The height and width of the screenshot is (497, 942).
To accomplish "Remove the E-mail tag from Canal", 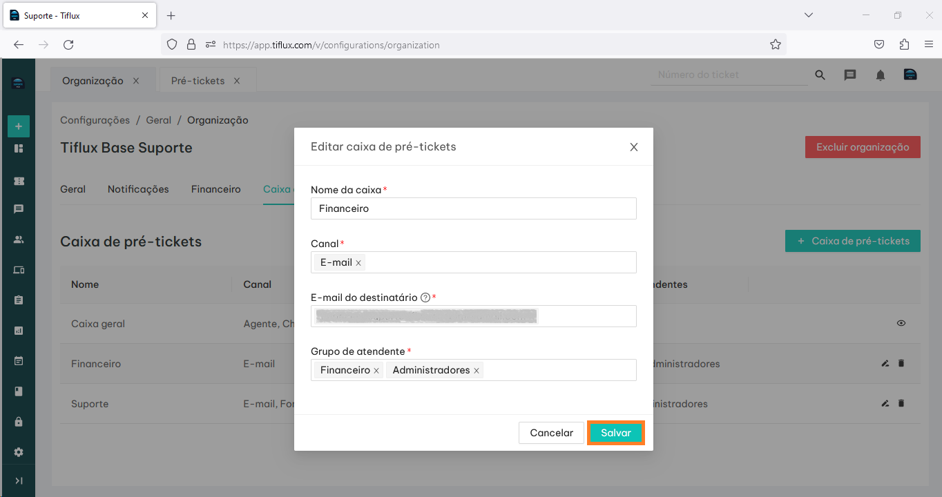I will coord(358,263).
